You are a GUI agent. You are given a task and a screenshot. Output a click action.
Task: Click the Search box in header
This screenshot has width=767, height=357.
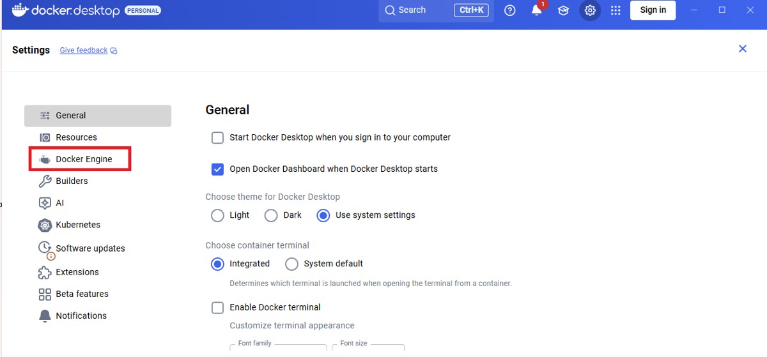point(415,10)
